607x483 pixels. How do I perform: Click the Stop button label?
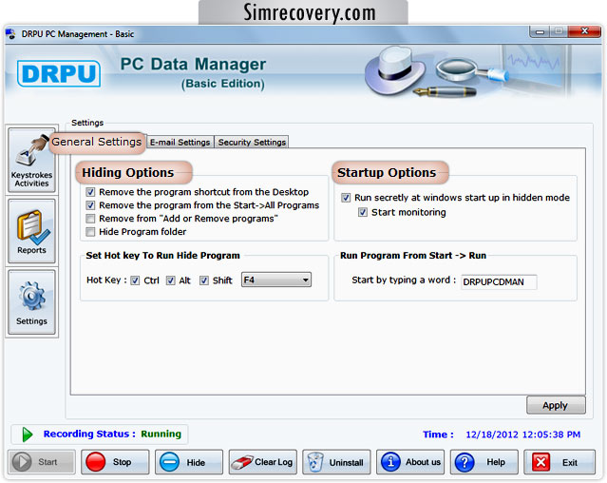[x=122, y=462]
